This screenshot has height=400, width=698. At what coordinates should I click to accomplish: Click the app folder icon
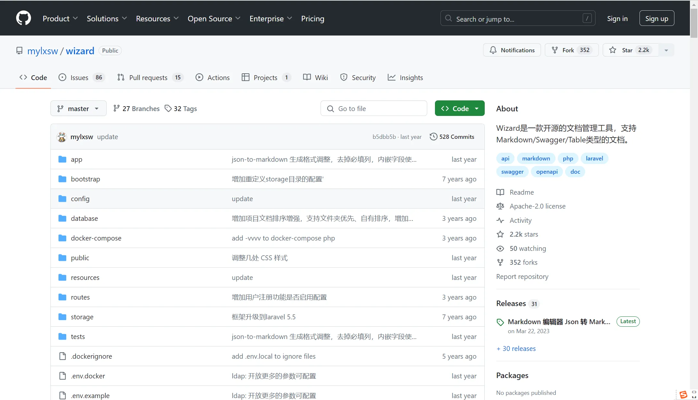pyautogui.click(x=62, y=159)
